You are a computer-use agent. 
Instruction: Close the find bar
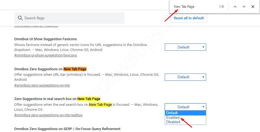(253, 7)
